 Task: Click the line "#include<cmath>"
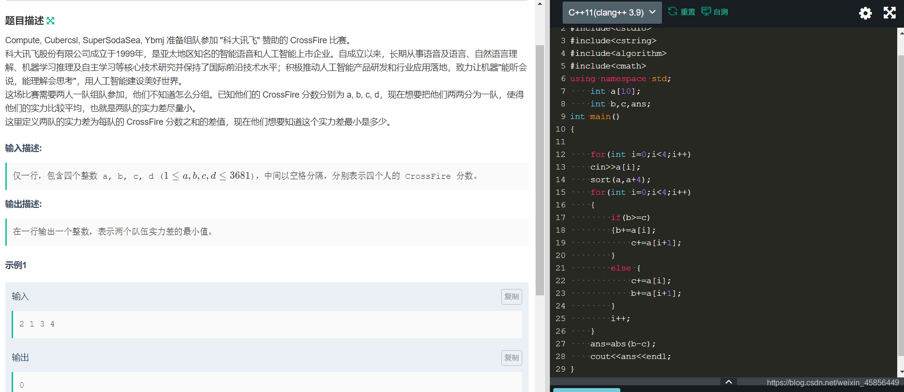click(x=608, y=66)
